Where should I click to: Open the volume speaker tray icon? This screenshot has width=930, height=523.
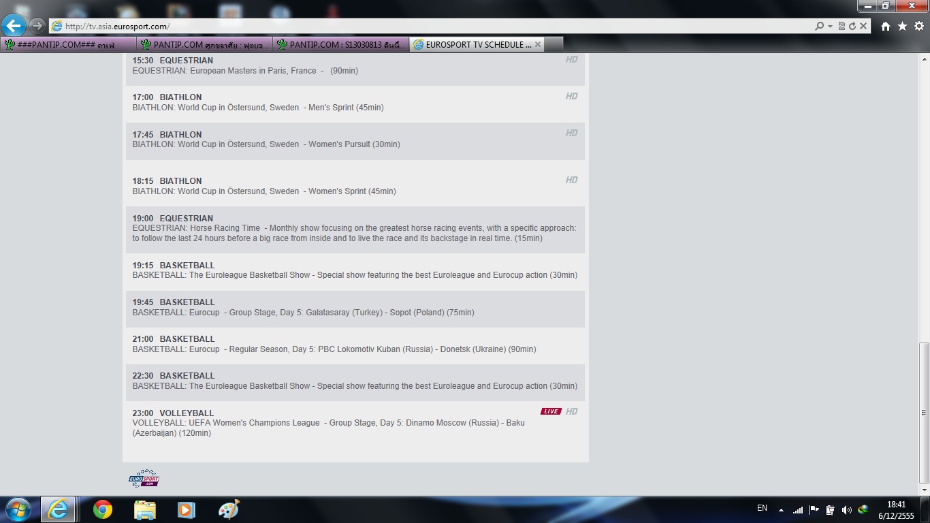pos(846,509)
